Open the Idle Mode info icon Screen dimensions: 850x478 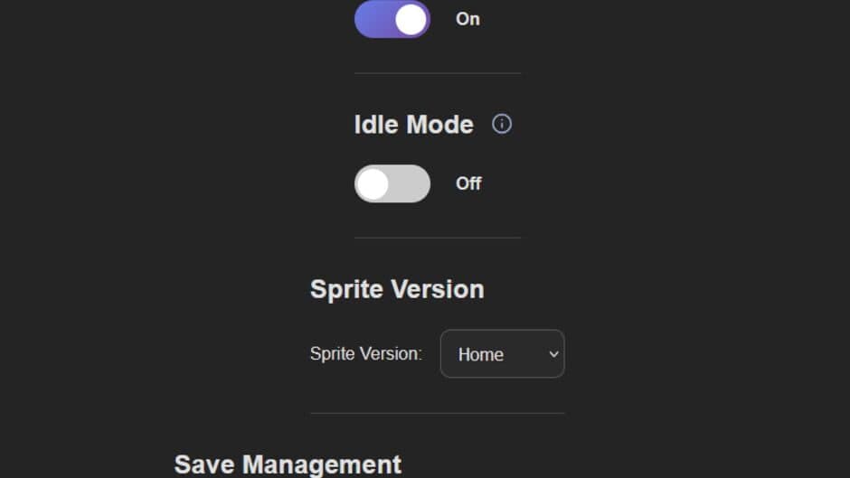tap(502, 124)
